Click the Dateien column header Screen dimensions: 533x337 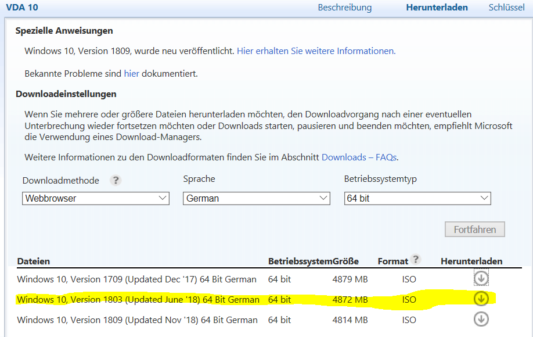coord(34,261)
